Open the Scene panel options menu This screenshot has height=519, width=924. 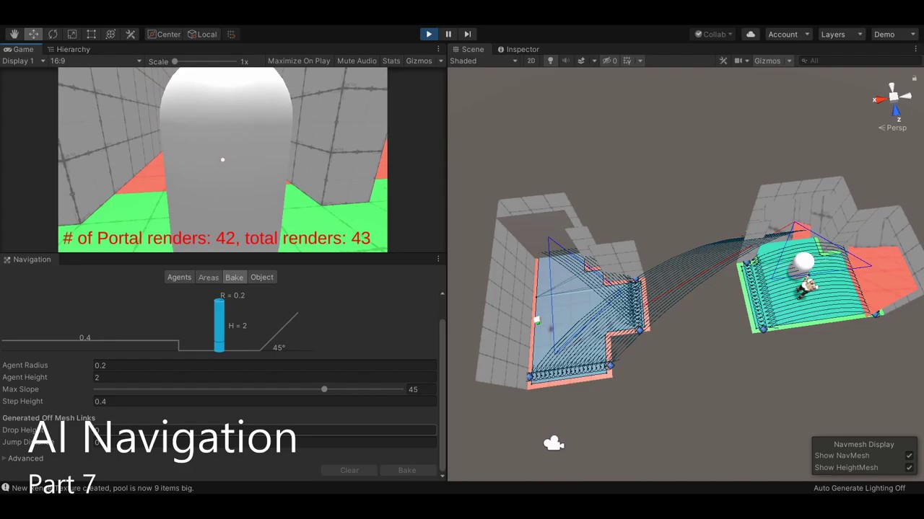918,49
